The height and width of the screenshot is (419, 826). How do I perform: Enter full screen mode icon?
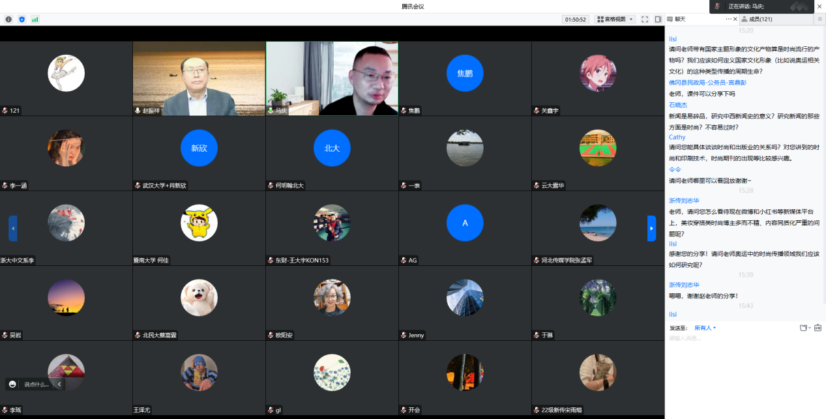(645, 20)
